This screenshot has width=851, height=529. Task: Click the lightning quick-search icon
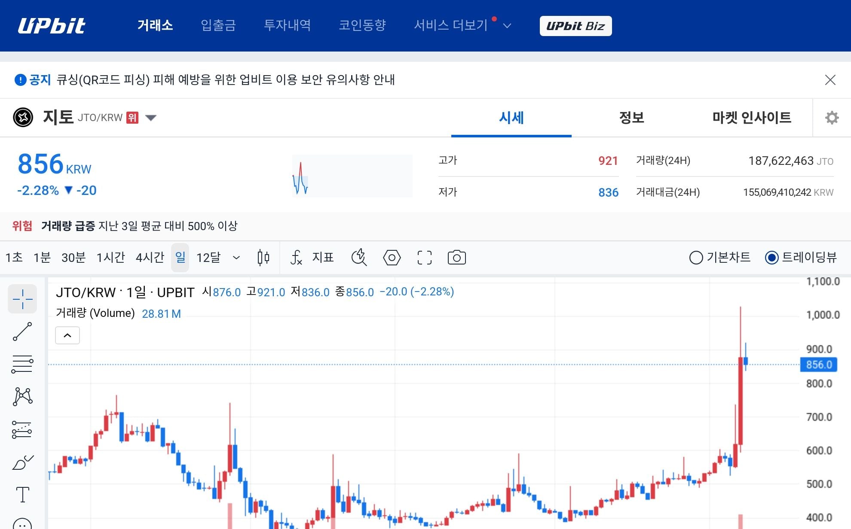pos(359,258)
